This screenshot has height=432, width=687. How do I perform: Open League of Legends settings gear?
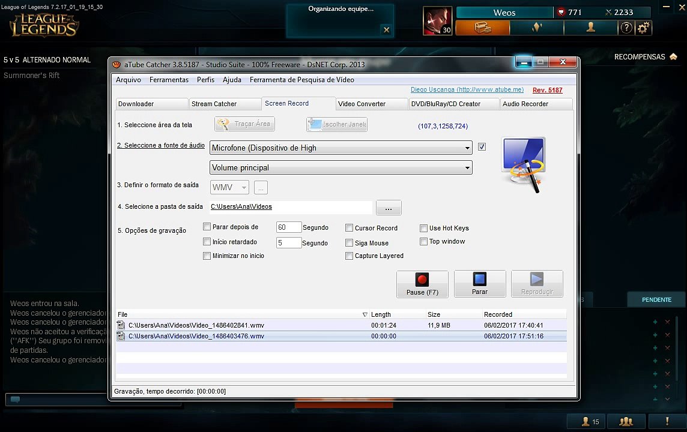643,28
